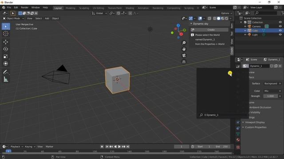Toggle auto keying record button
Screen dimensions: 284x159
tap(102, 147)
